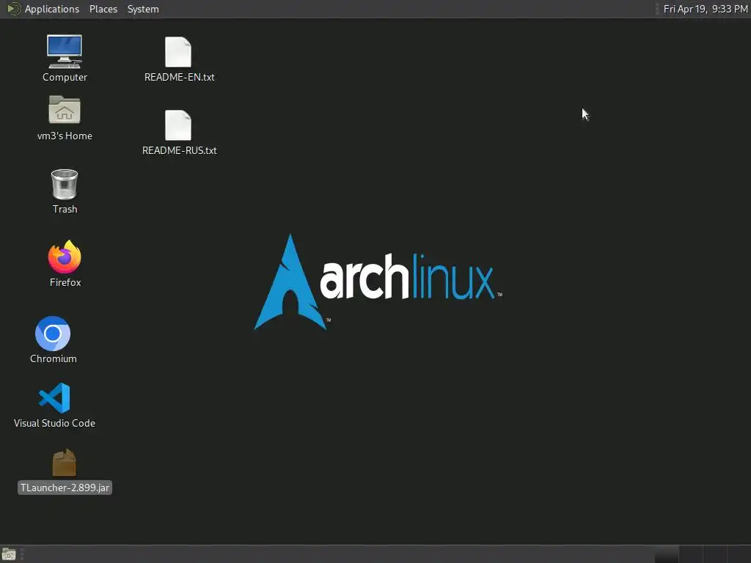751x563 pixels.
Task: Click the TLauncher-2.899.jar file name label
Action: point(65,487)
